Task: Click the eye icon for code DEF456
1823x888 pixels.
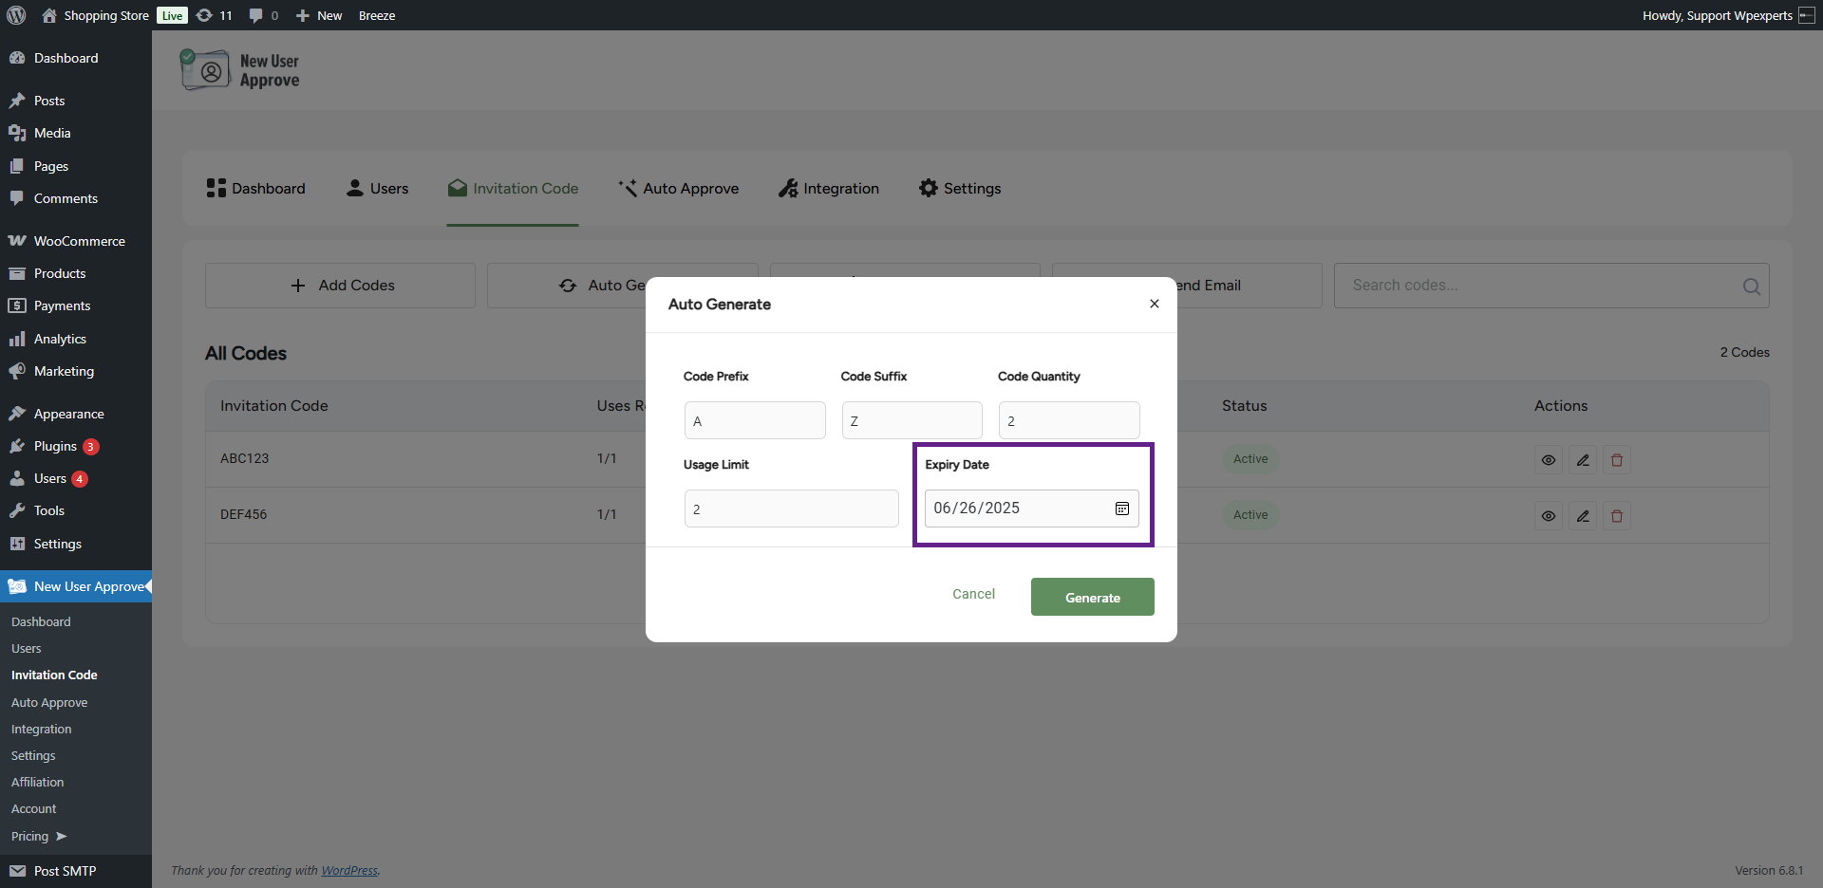Action: tap(1548, 516)
